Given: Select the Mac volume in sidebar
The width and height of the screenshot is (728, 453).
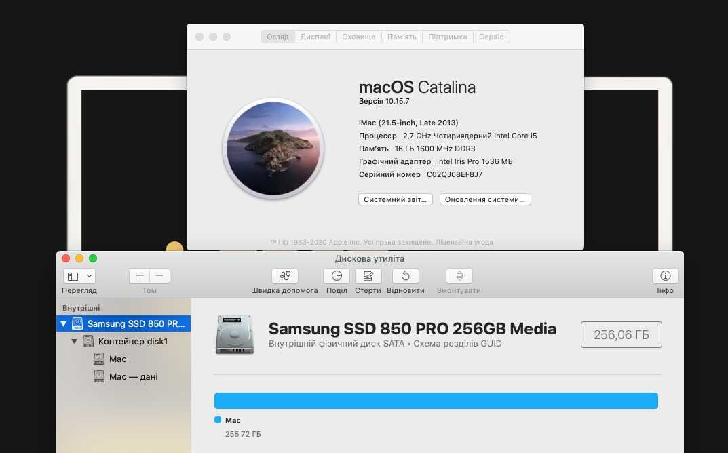Looking at the screenshot, I should point(123,359).
